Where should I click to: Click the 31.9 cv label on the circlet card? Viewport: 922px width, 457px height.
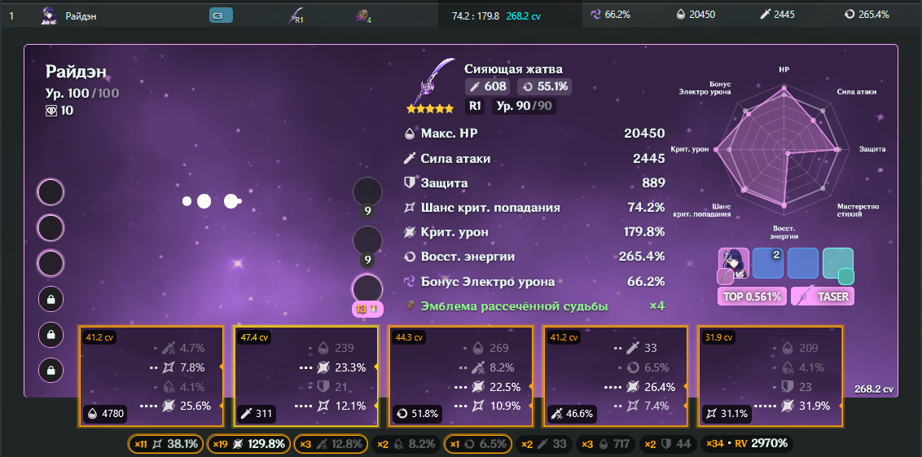[x=720, y=337]
